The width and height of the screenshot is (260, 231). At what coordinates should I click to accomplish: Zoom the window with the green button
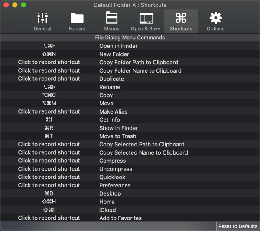pyautogui.click(x=23, y=5)
